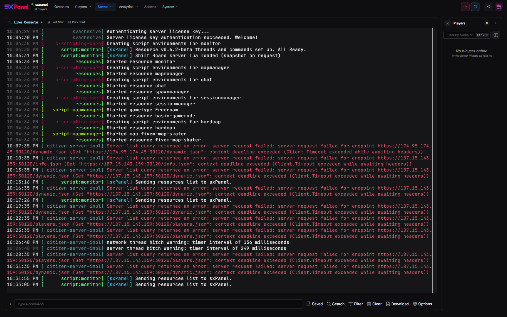The width and height of the screenshot is (507, 317).
Task: Click 'Started gametype Freeroam' log line
Action: pyautogui.click(x=142, y=110)
